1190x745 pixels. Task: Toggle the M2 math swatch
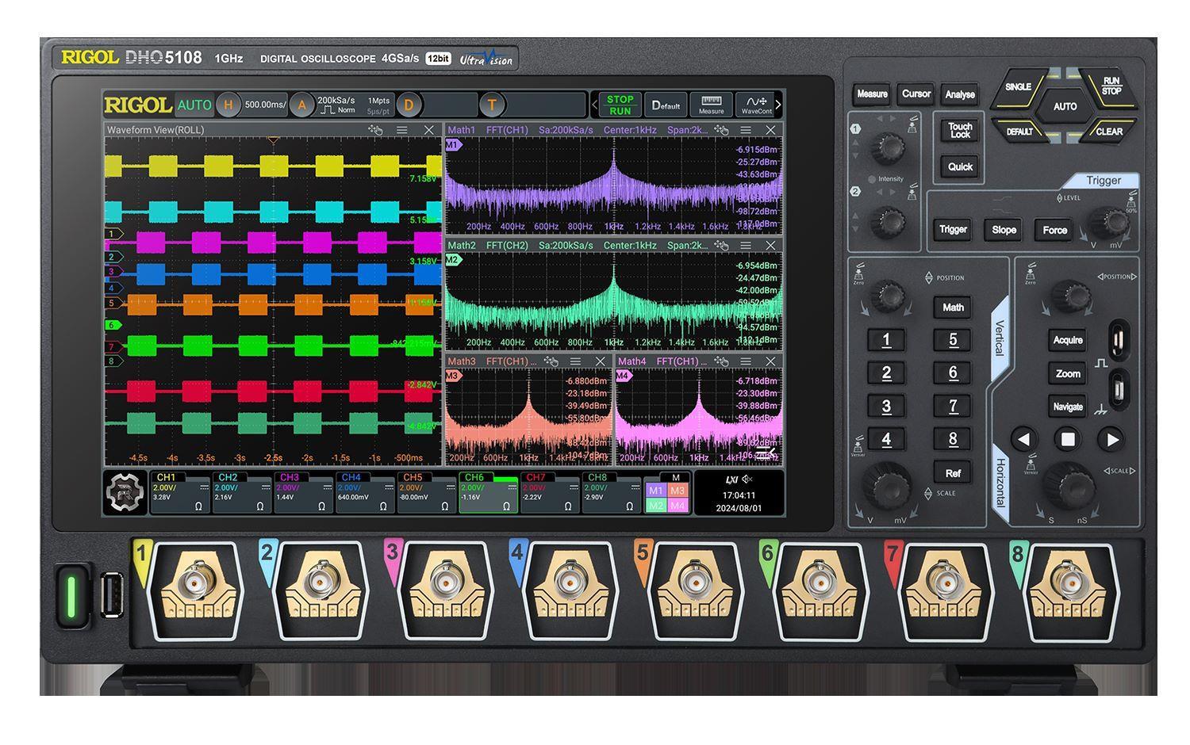coord(655,506)
